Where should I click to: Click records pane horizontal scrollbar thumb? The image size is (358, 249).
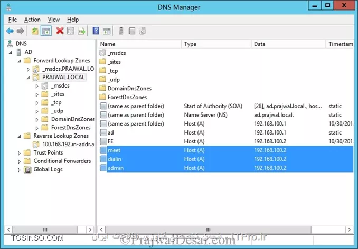pyautogui.click(x=208, y=229)
